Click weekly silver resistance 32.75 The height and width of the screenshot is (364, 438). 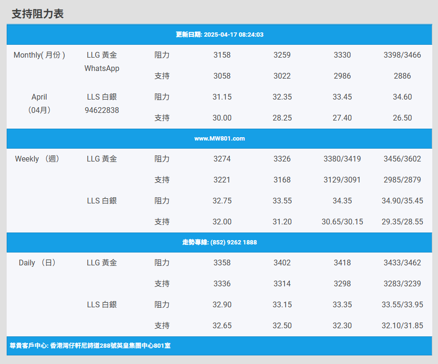click(x=222, y=201)
